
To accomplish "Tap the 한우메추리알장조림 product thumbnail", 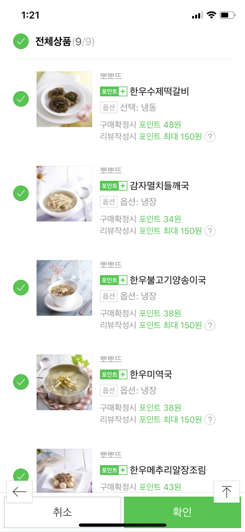I will coord(64,471).
